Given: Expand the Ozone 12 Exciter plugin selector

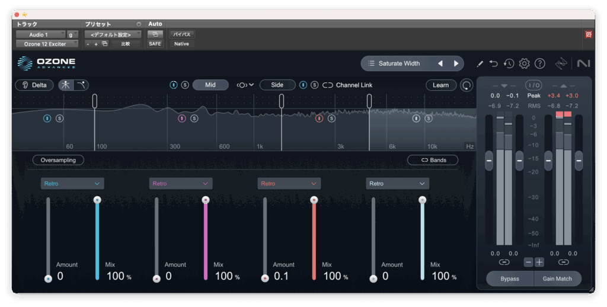Looking at the screenshot, I should click(47, 44).
